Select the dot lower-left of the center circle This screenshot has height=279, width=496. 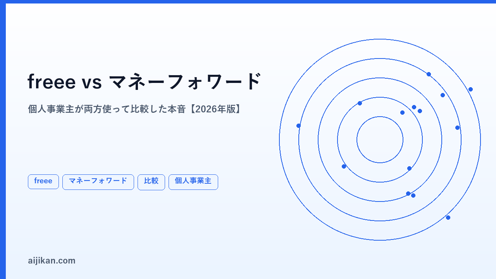point(344,166)
